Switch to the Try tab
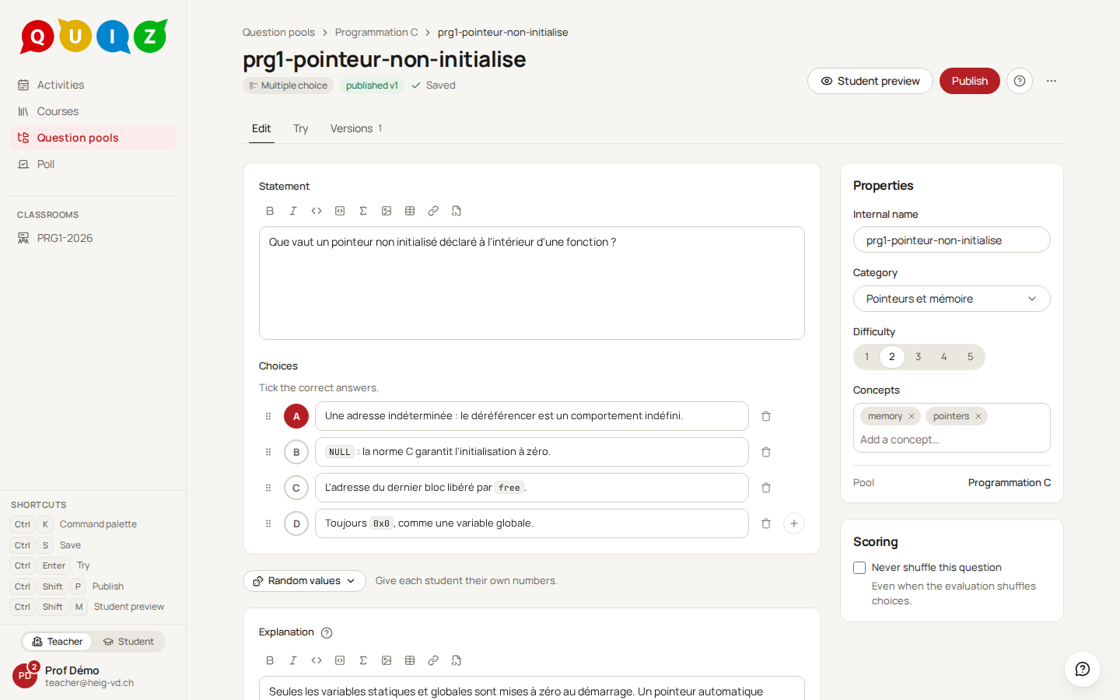 point(301,128)
